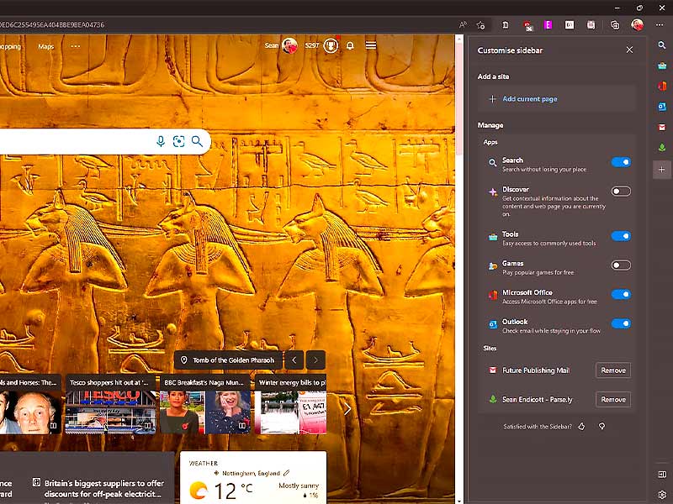Click the thumbs up sidebar feedback icon
The height and width of the screenshot is (504, 673).
coord(581,427)
